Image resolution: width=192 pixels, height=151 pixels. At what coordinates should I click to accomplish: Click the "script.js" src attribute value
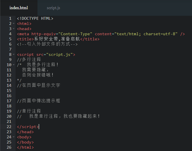click(60, 54)
